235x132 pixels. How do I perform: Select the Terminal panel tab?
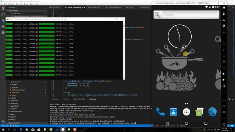point(93,99)
